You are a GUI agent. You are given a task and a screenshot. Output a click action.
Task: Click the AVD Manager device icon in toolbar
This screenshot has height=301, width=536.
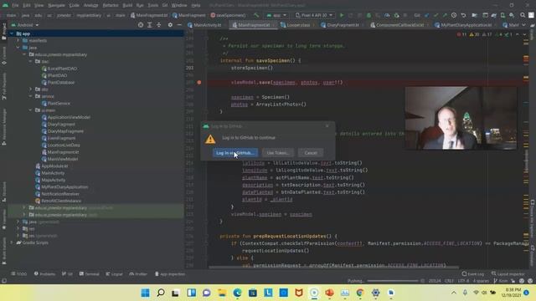tap(502, 15)
